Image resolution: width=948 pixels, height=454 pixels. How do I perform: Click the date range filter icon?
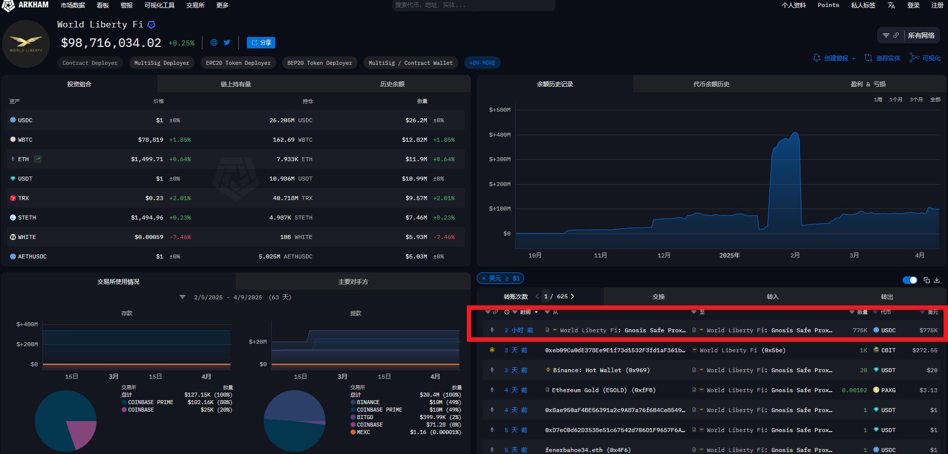(183, 297)
